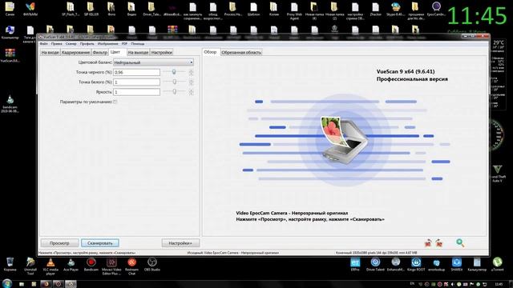
Task: Click the Яркость input field
Action: 137,92
